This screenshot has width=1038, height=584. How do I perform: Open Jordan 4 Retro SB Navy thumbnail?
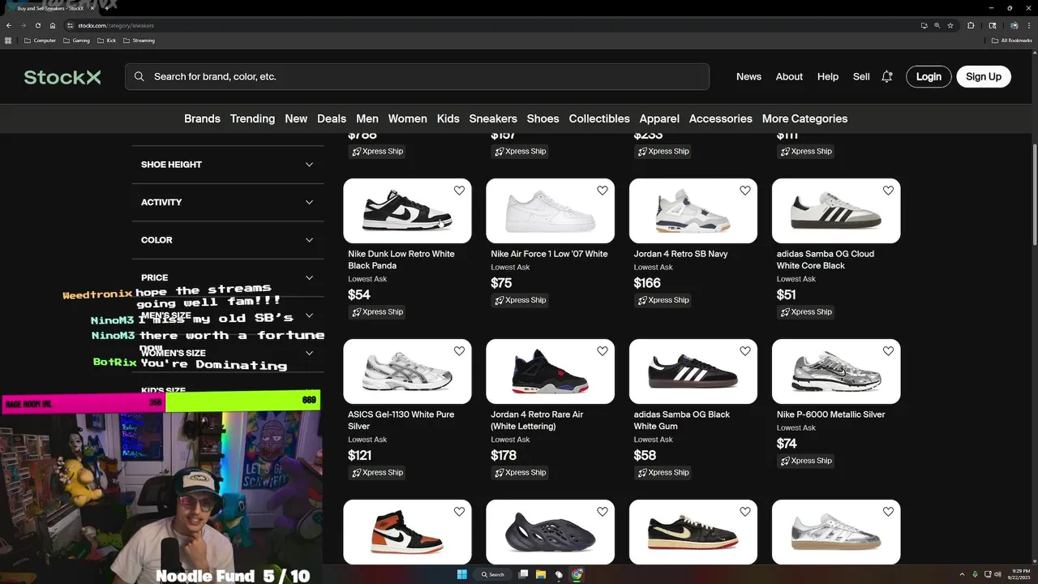[x=693, y=211]
